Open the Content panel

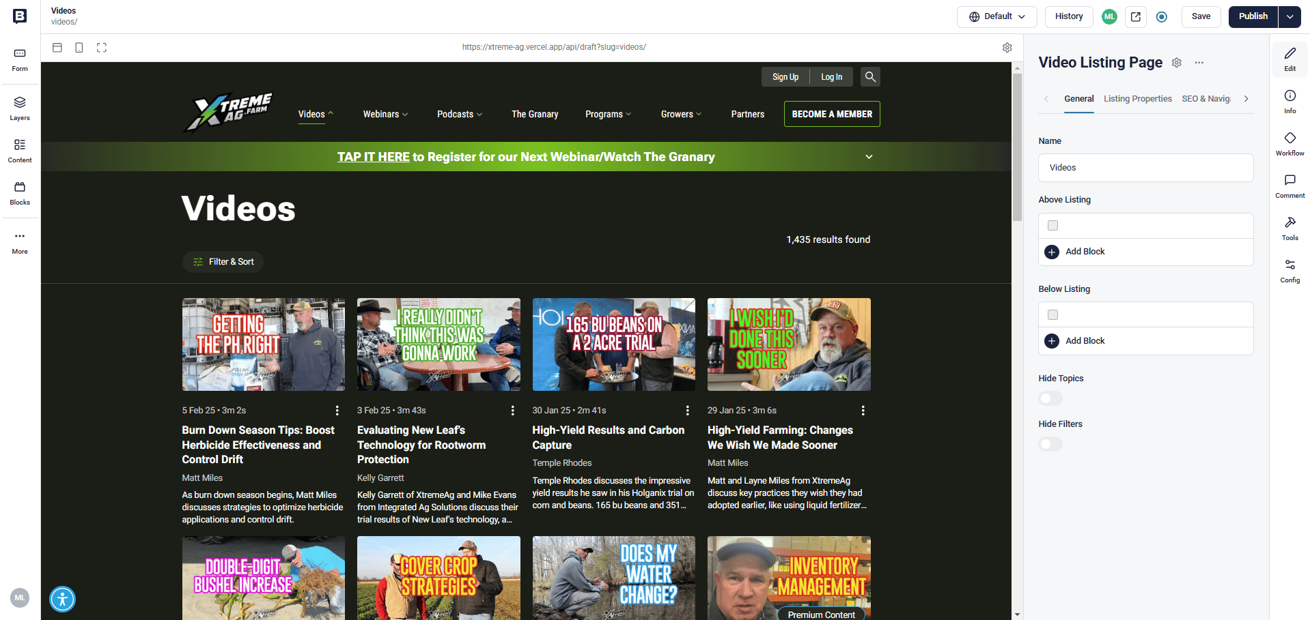point(20,151)
